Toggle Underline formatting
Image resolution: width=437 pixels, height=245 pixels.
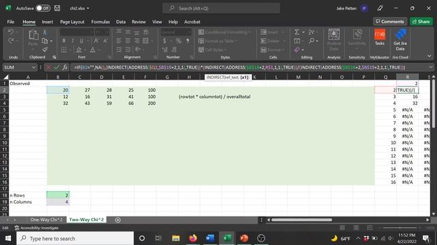(81, 41)
